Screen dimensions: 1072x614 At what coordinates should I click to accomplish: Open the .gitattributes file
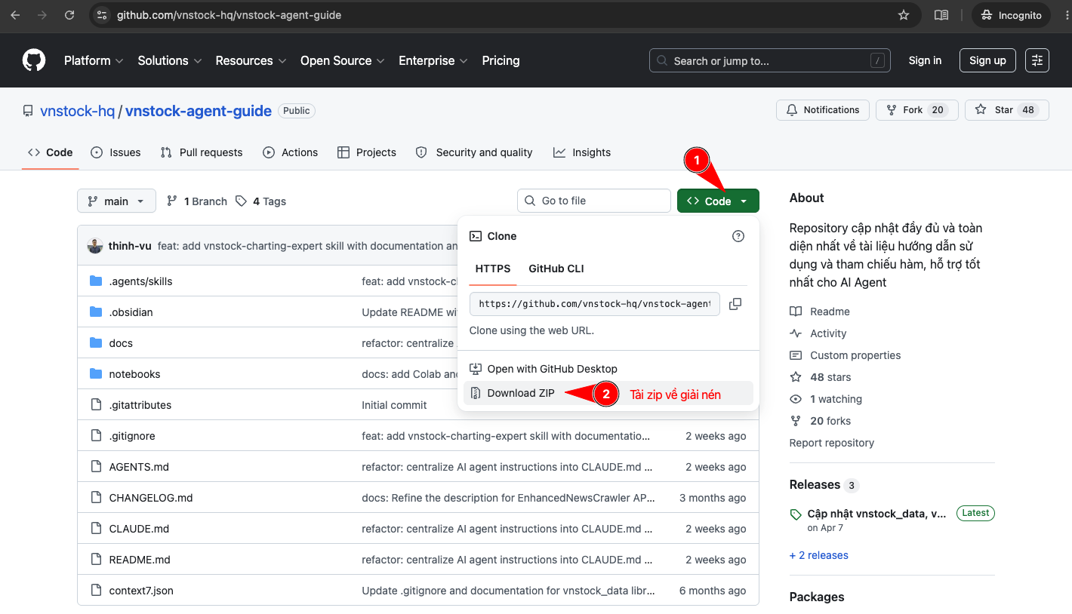[140, 405]
